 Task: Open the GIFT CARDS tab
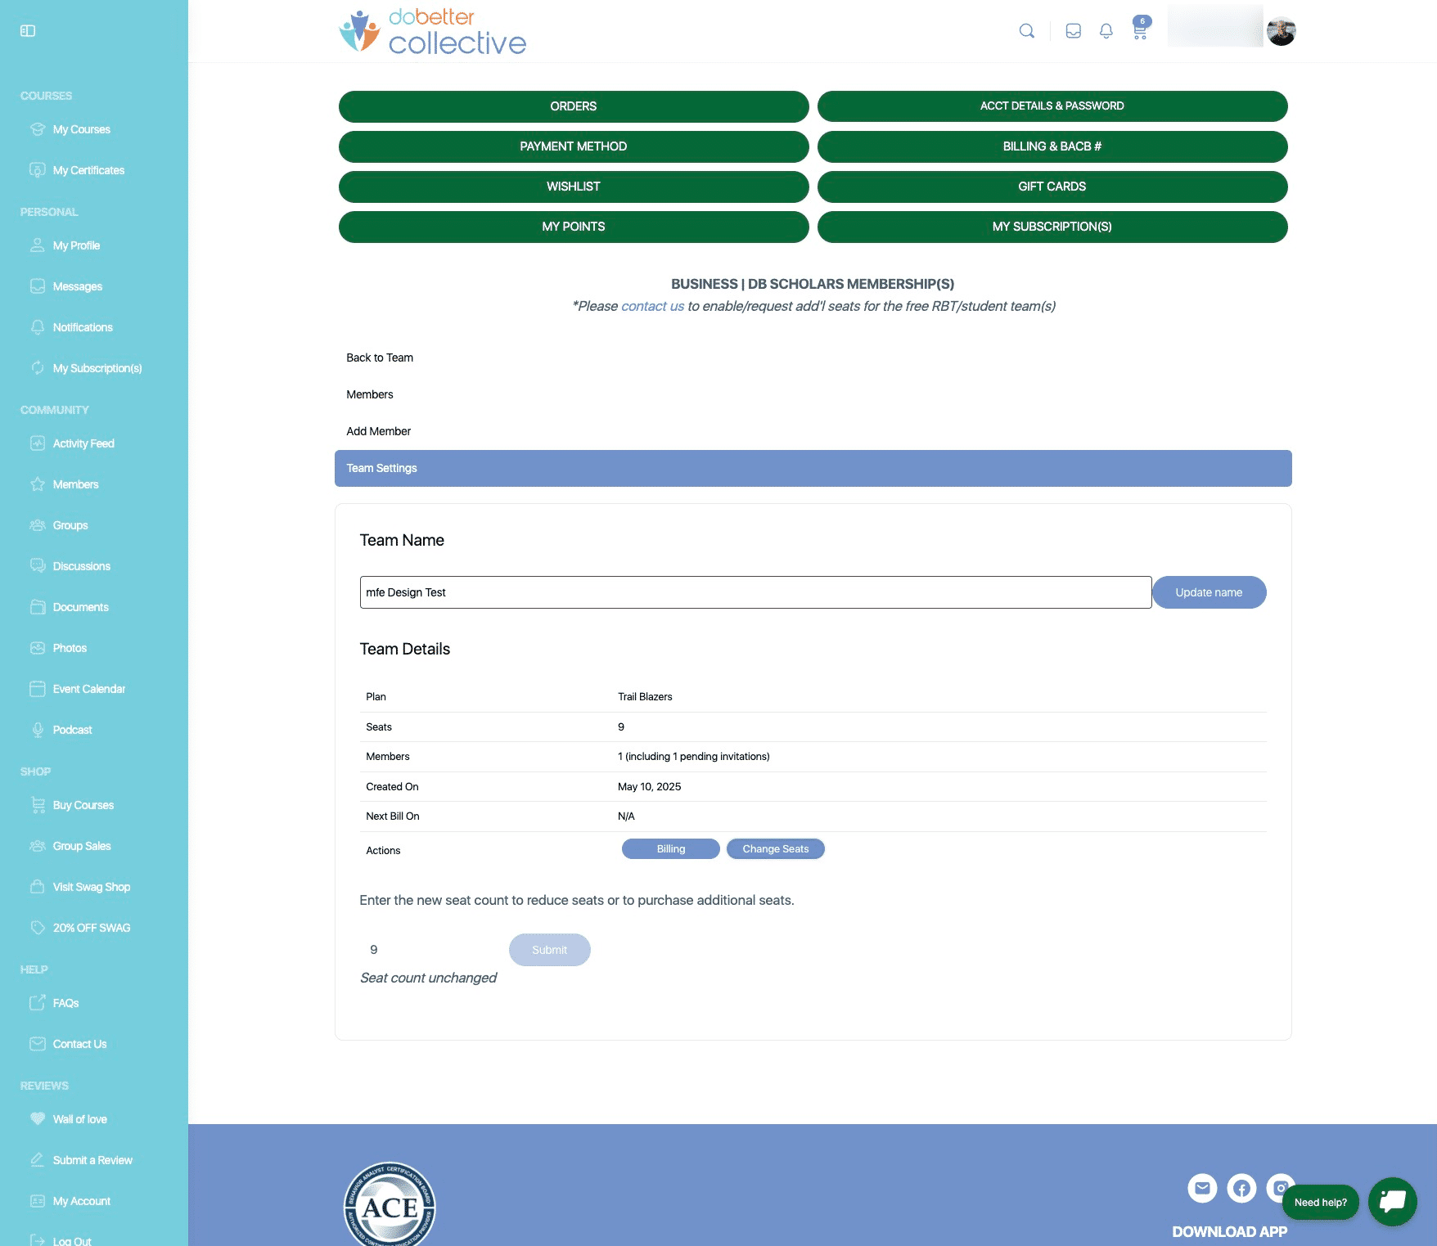[x=1052, y=187]
